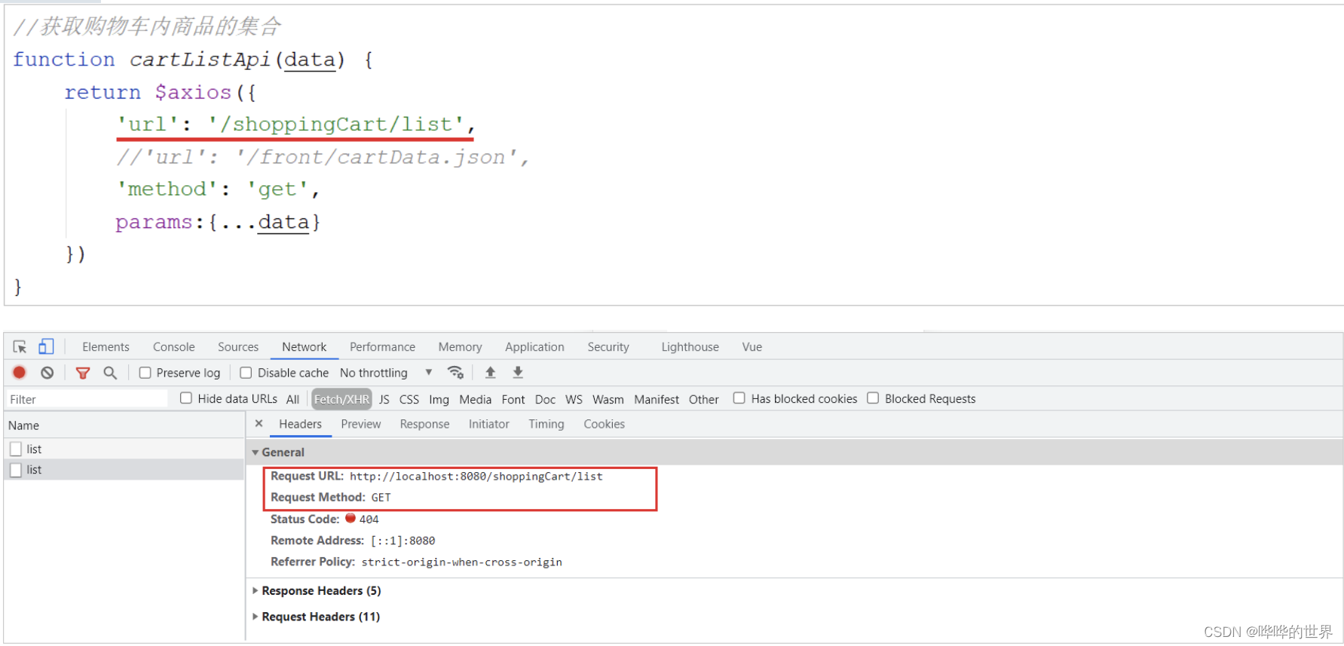Open network search with magnifier icon

110,373
